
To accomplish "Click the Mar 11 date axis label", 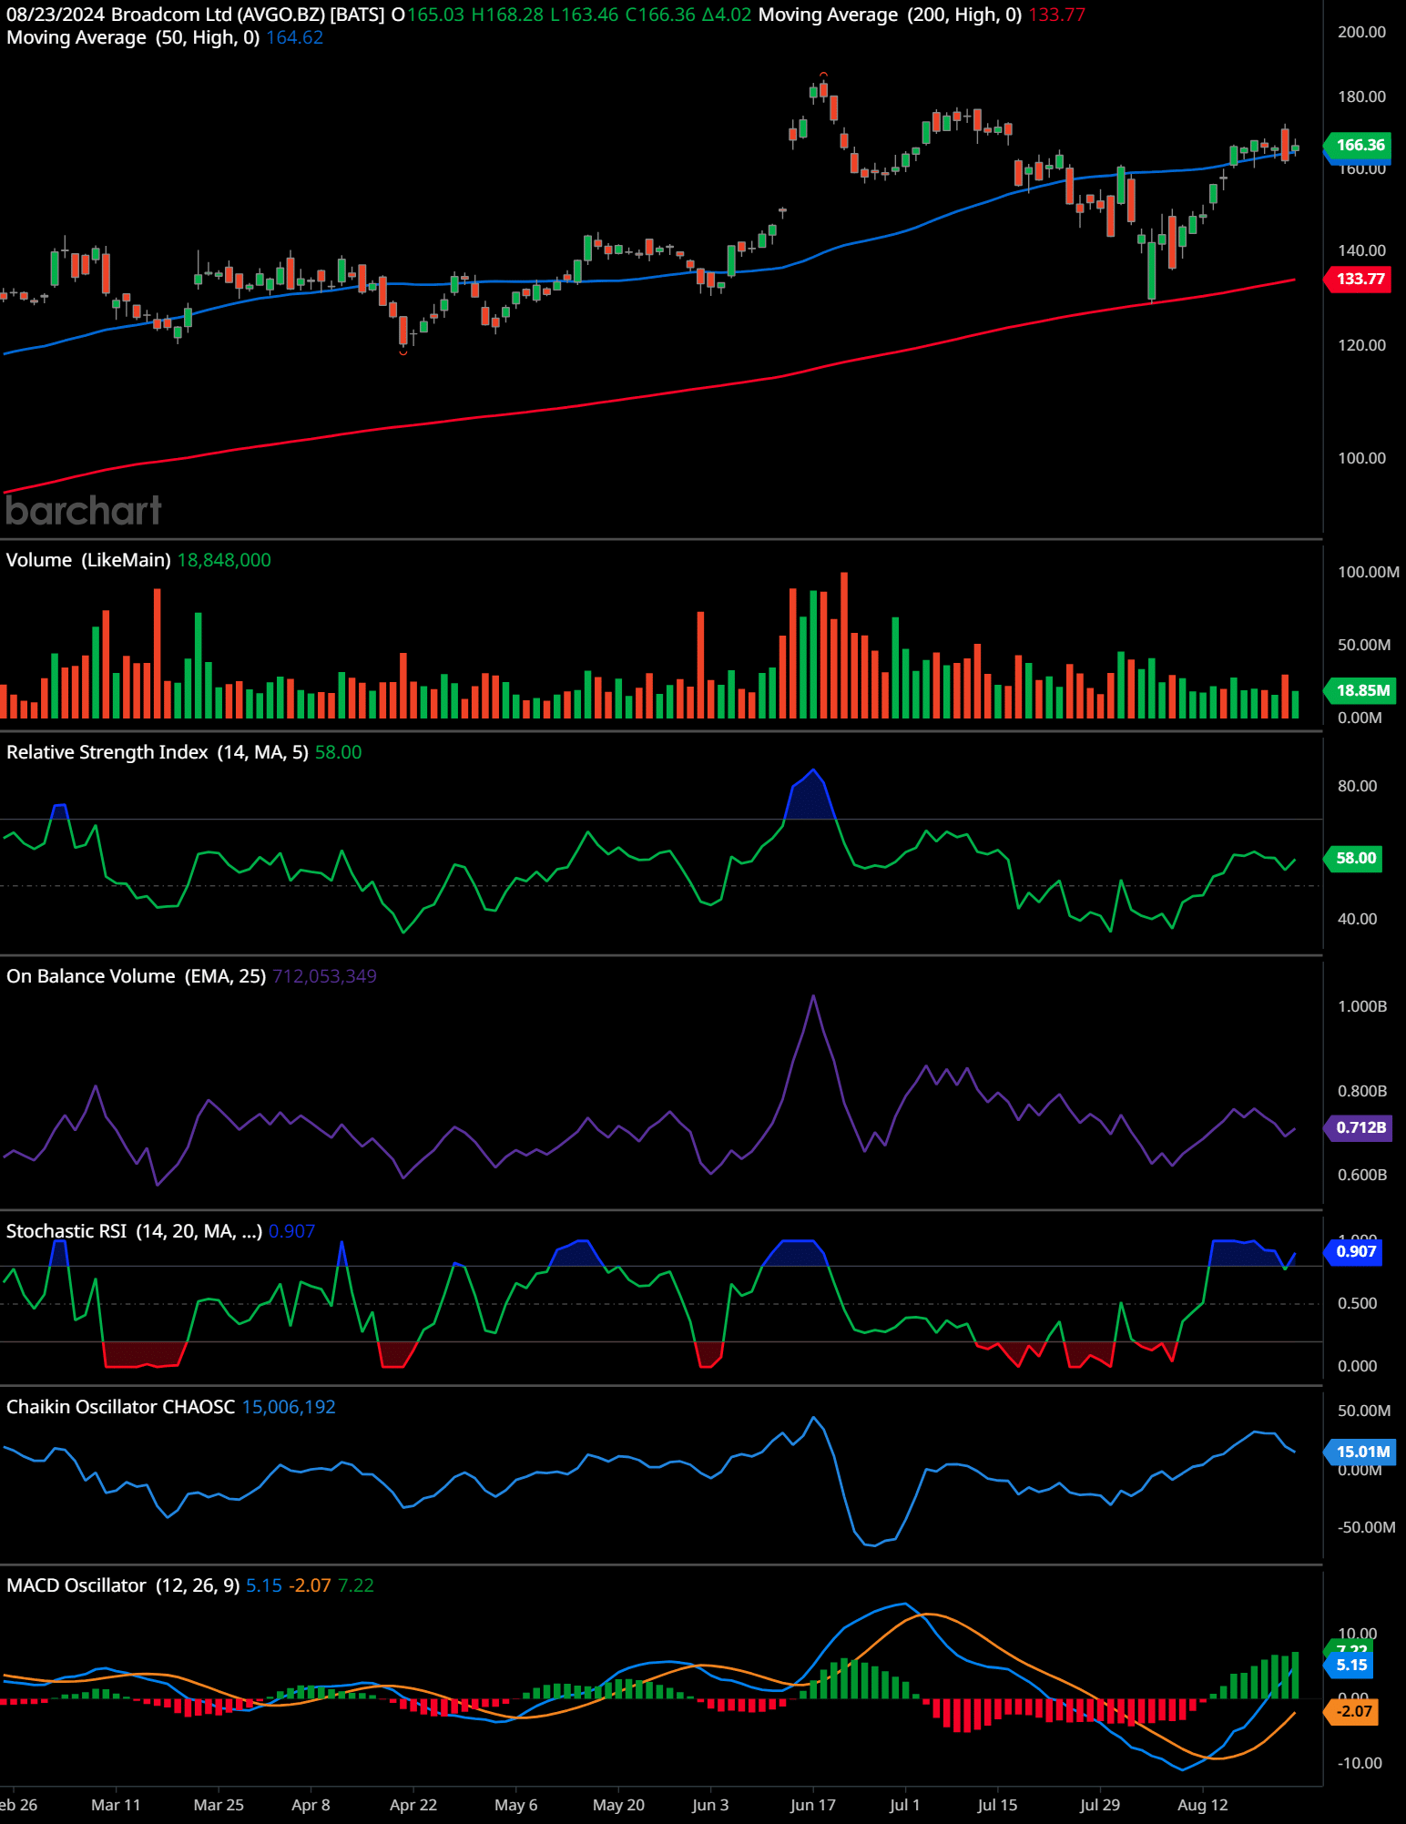I will click(116, 1805).
